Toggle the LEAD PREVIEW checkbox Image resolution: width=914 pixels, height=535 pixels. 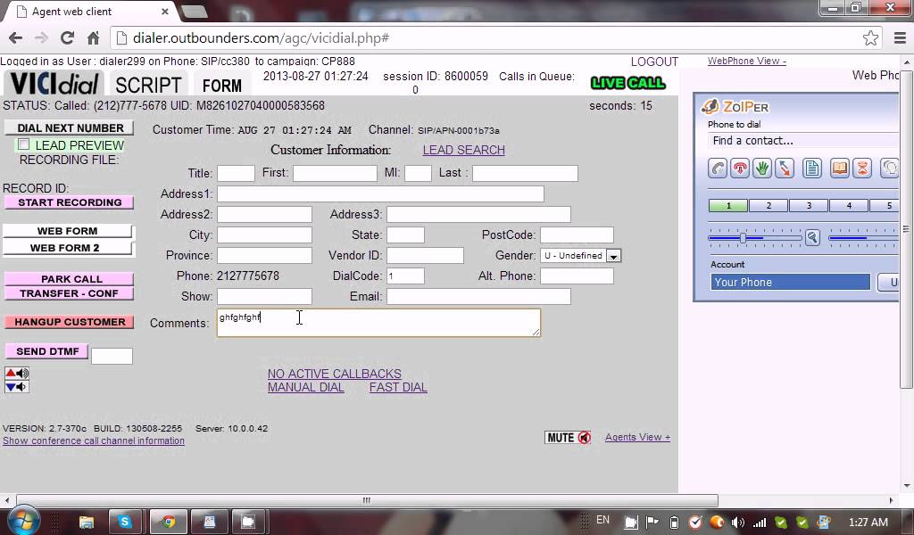[x=23, y=144]
